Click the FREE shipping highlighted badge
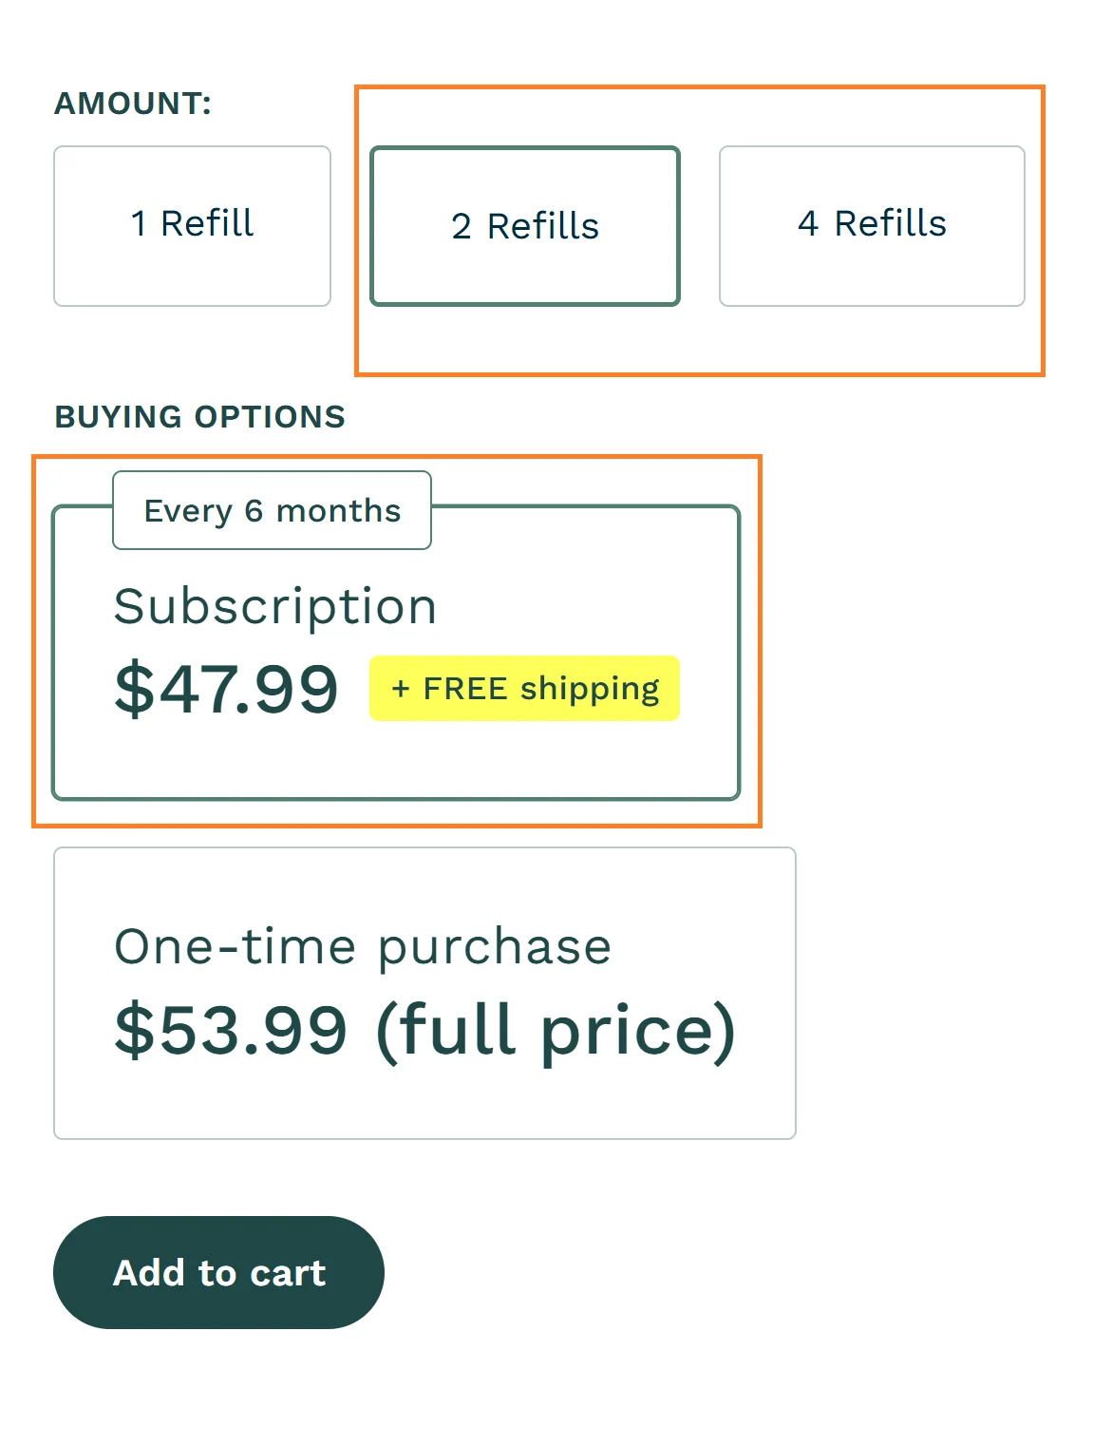Viewport: 1093px width, 1445px height. tap(523, 688)
